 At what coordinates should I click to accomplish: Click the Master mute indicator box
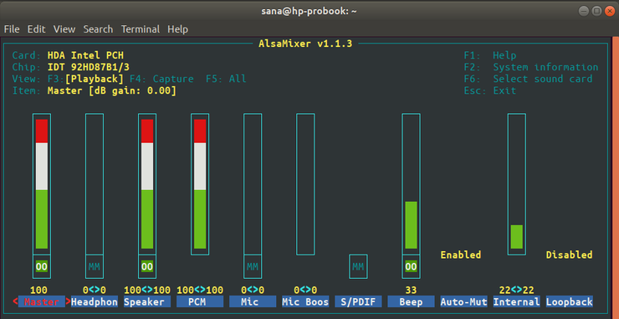tap(42, 266)
